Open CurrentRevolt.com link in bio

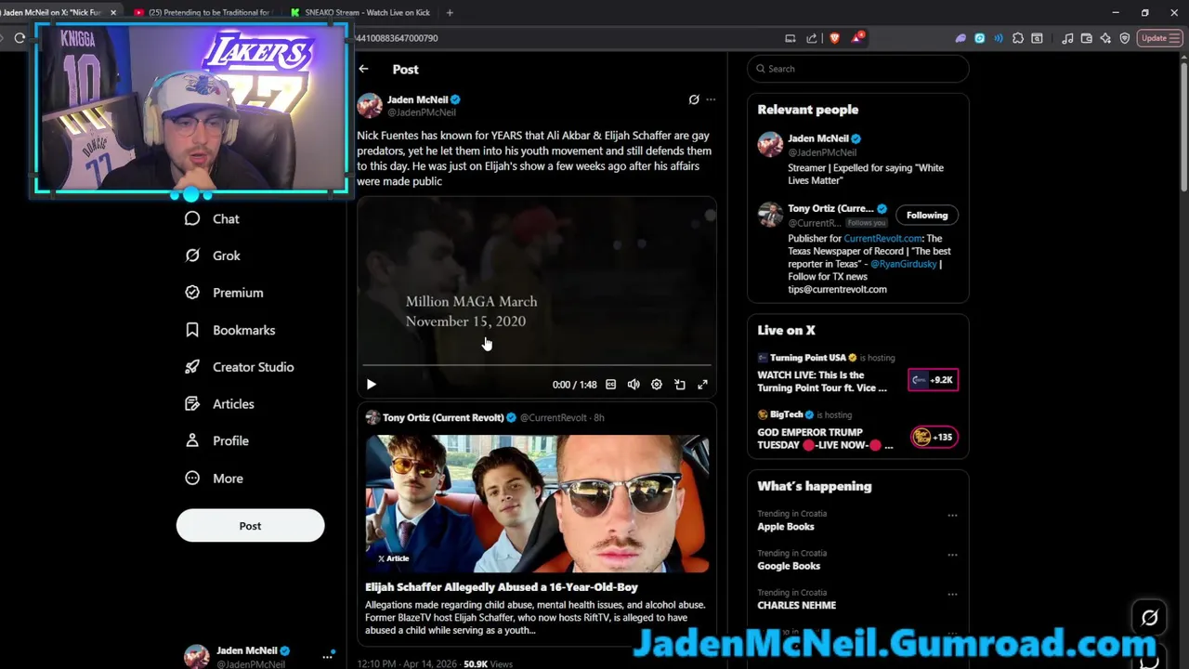882,239
